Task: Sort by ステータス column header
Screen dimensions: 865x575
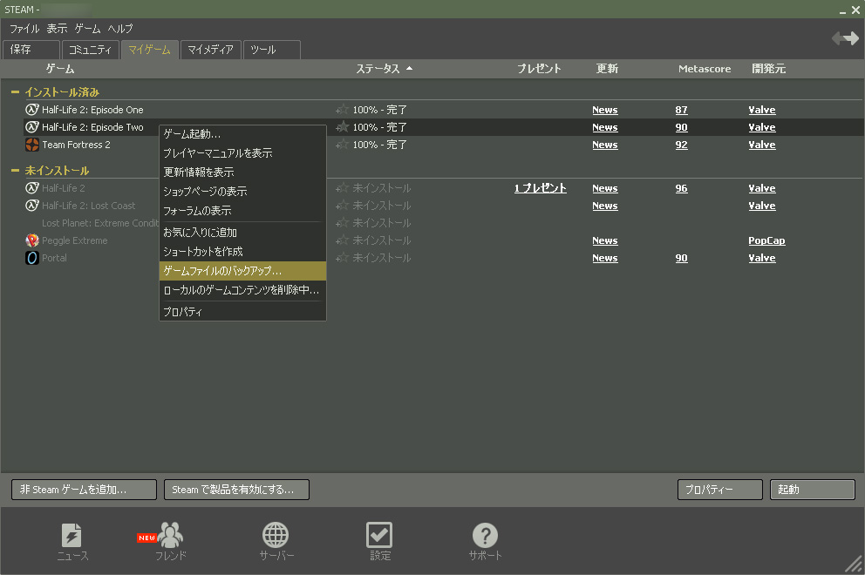Action: tap(384, 69)
